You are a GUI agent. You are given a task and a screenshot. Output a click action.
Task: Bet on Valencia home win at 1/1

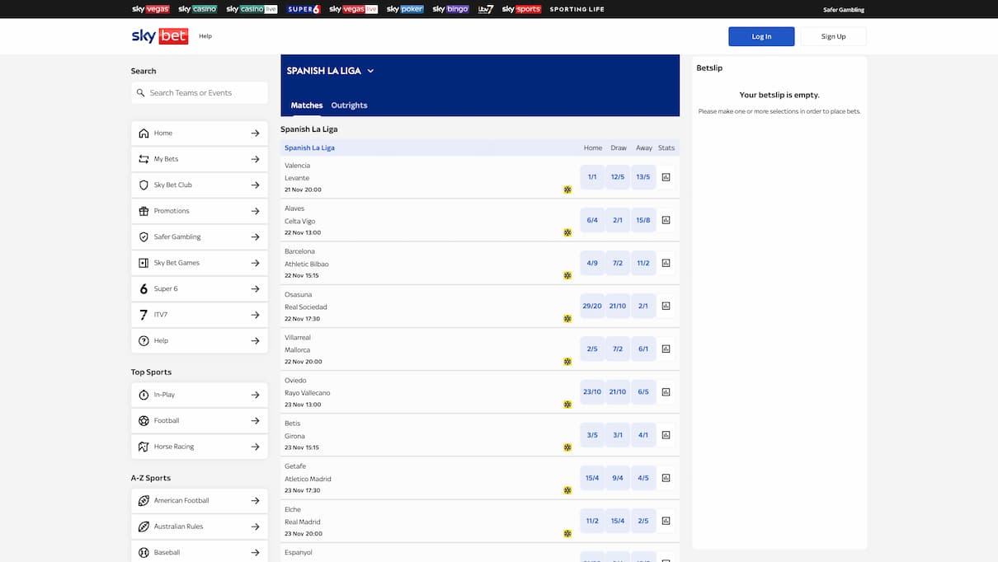pos(592,177)
